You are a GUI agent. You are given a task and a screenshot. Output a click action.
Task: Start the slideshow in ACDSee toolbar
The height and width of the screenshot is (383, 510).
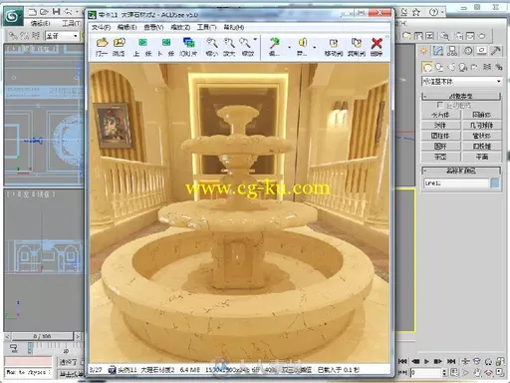click(x=188, y=43)
